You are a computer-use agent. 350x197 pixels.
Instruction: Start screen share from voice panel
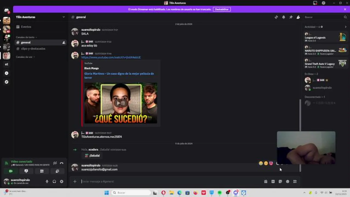(26, 171)
